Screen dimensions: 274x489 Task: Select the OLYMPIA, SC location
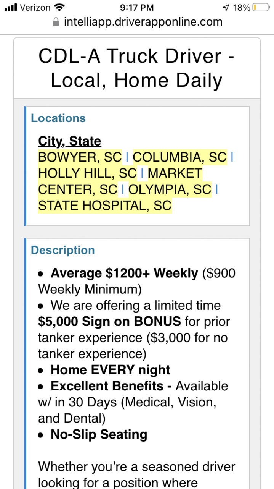click(x=170, y=189)
